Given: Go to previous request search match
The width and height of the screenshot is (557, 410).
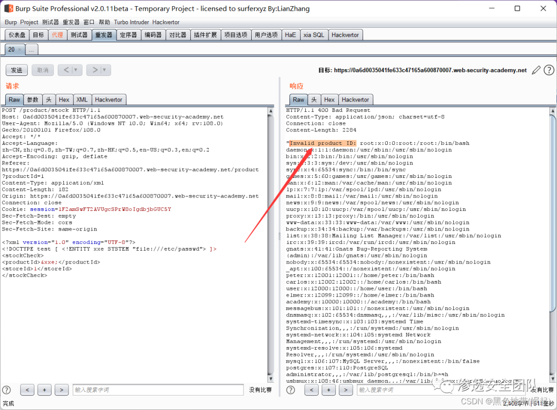Looking at the screenshot, I should coord(27,390).
